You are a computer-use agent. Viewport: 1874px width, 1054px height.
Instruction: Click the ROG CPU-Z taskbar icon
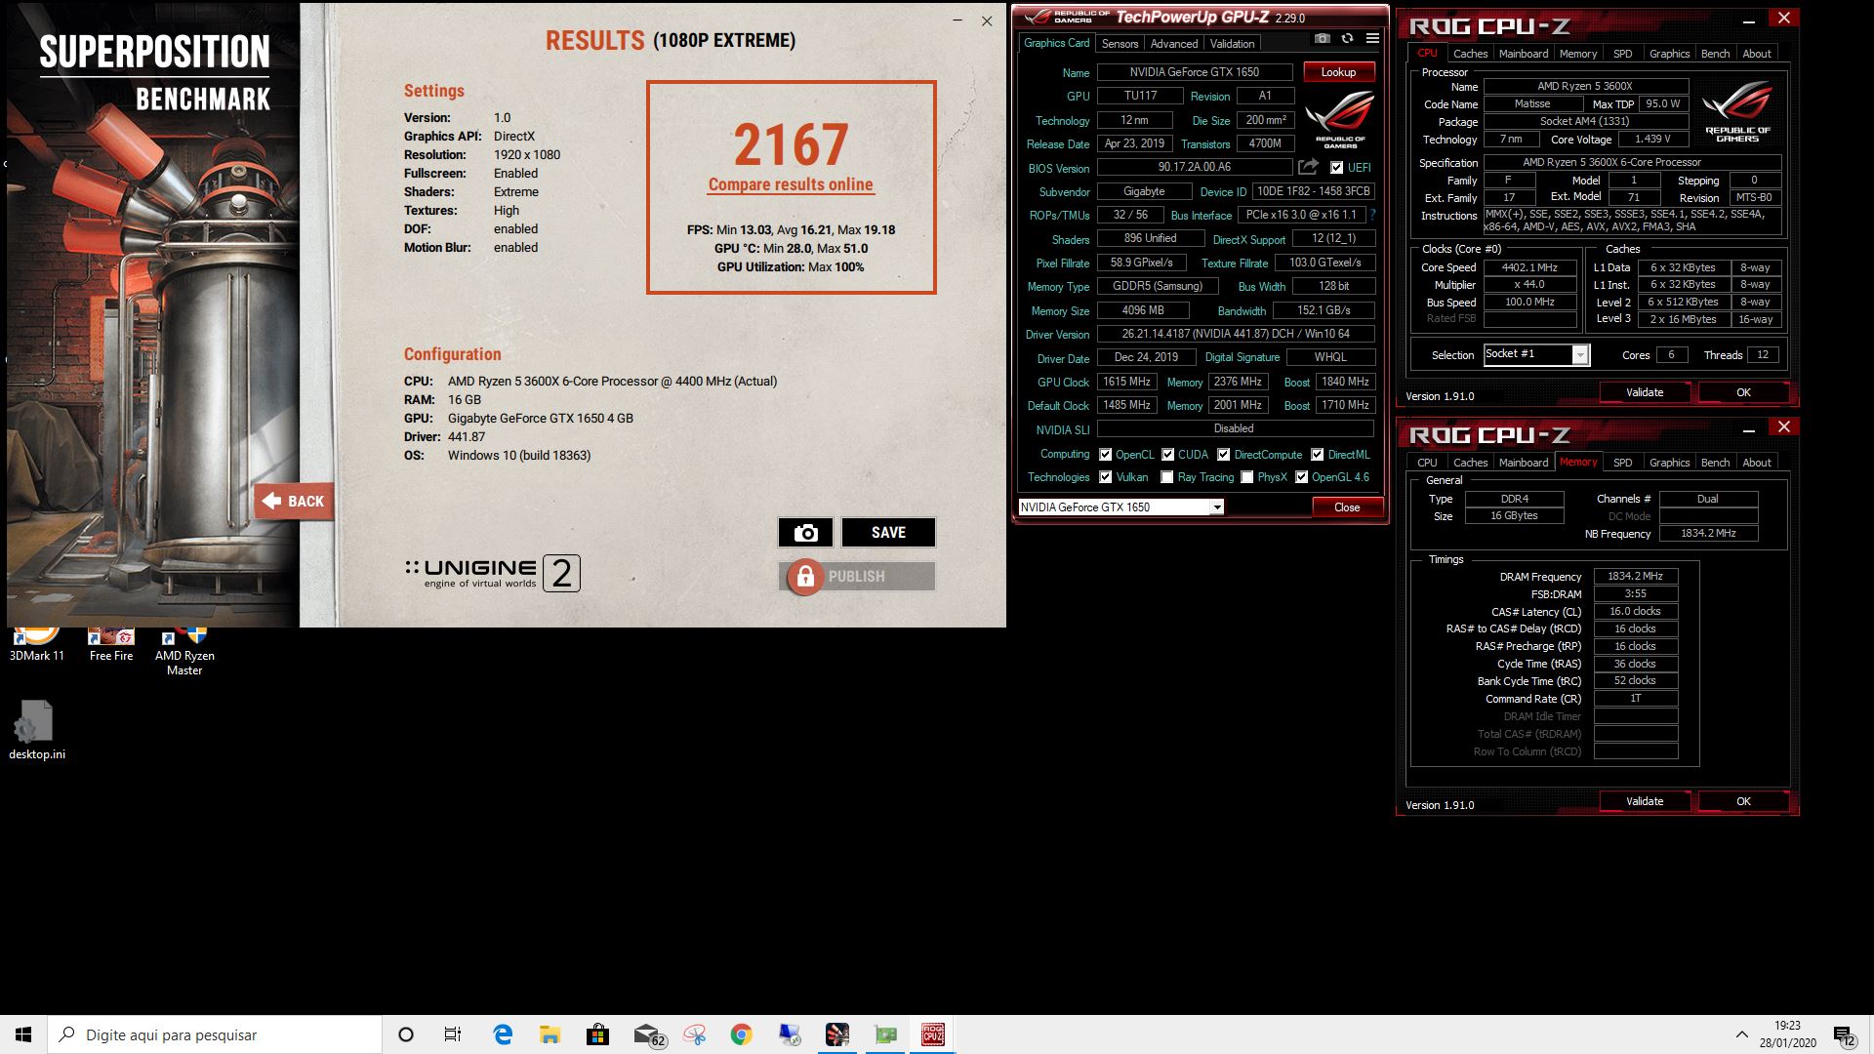pyautogui.click(x=933, y=1034)
